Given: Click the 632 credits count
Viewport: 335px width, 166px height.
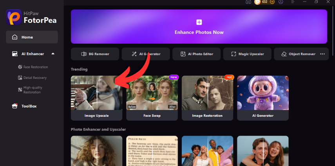Looking at the screenshot, I should [x=264, y=2].
